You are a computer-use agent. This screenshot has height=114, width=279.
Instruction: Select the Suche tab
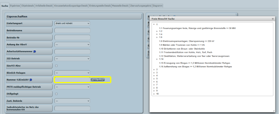click(x=5, y=6)
